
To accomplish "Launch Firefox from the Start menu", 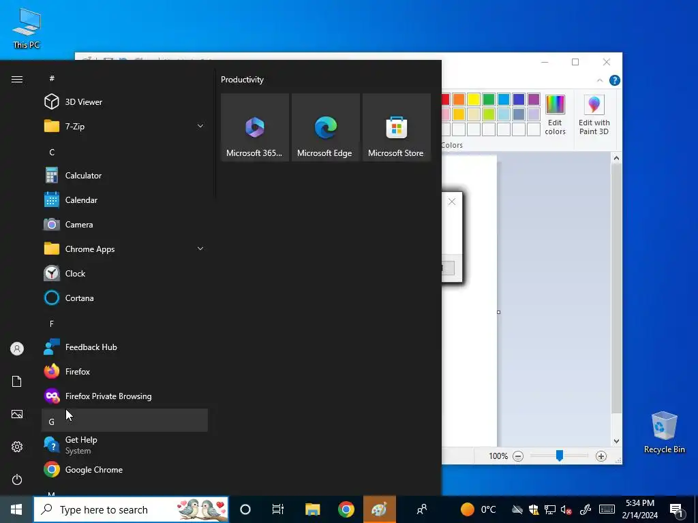I will tap(125, 371).
